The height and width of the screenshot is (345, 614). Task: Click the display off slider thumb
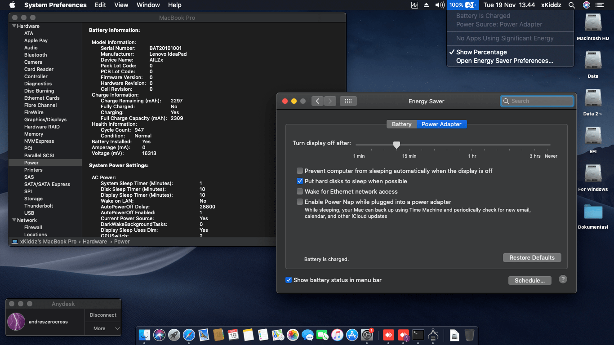(x=396, y=145)
